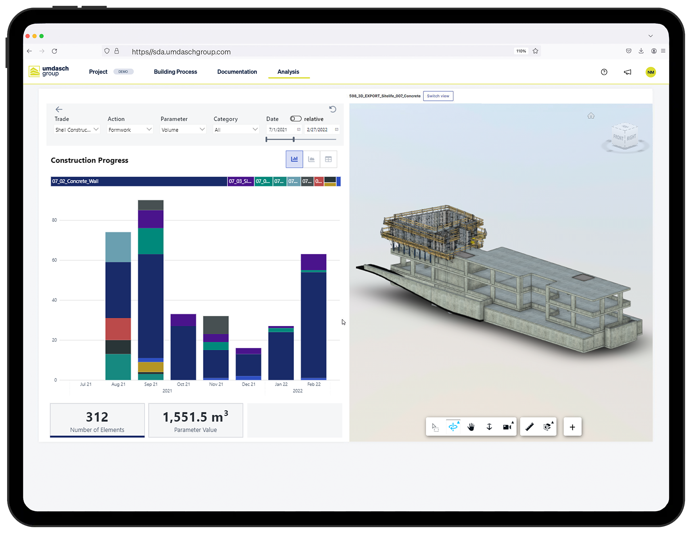The height and width of the screenshot is (533, 698).
Task: Open the Documentation menu item
Action: [x=237, y=72]
